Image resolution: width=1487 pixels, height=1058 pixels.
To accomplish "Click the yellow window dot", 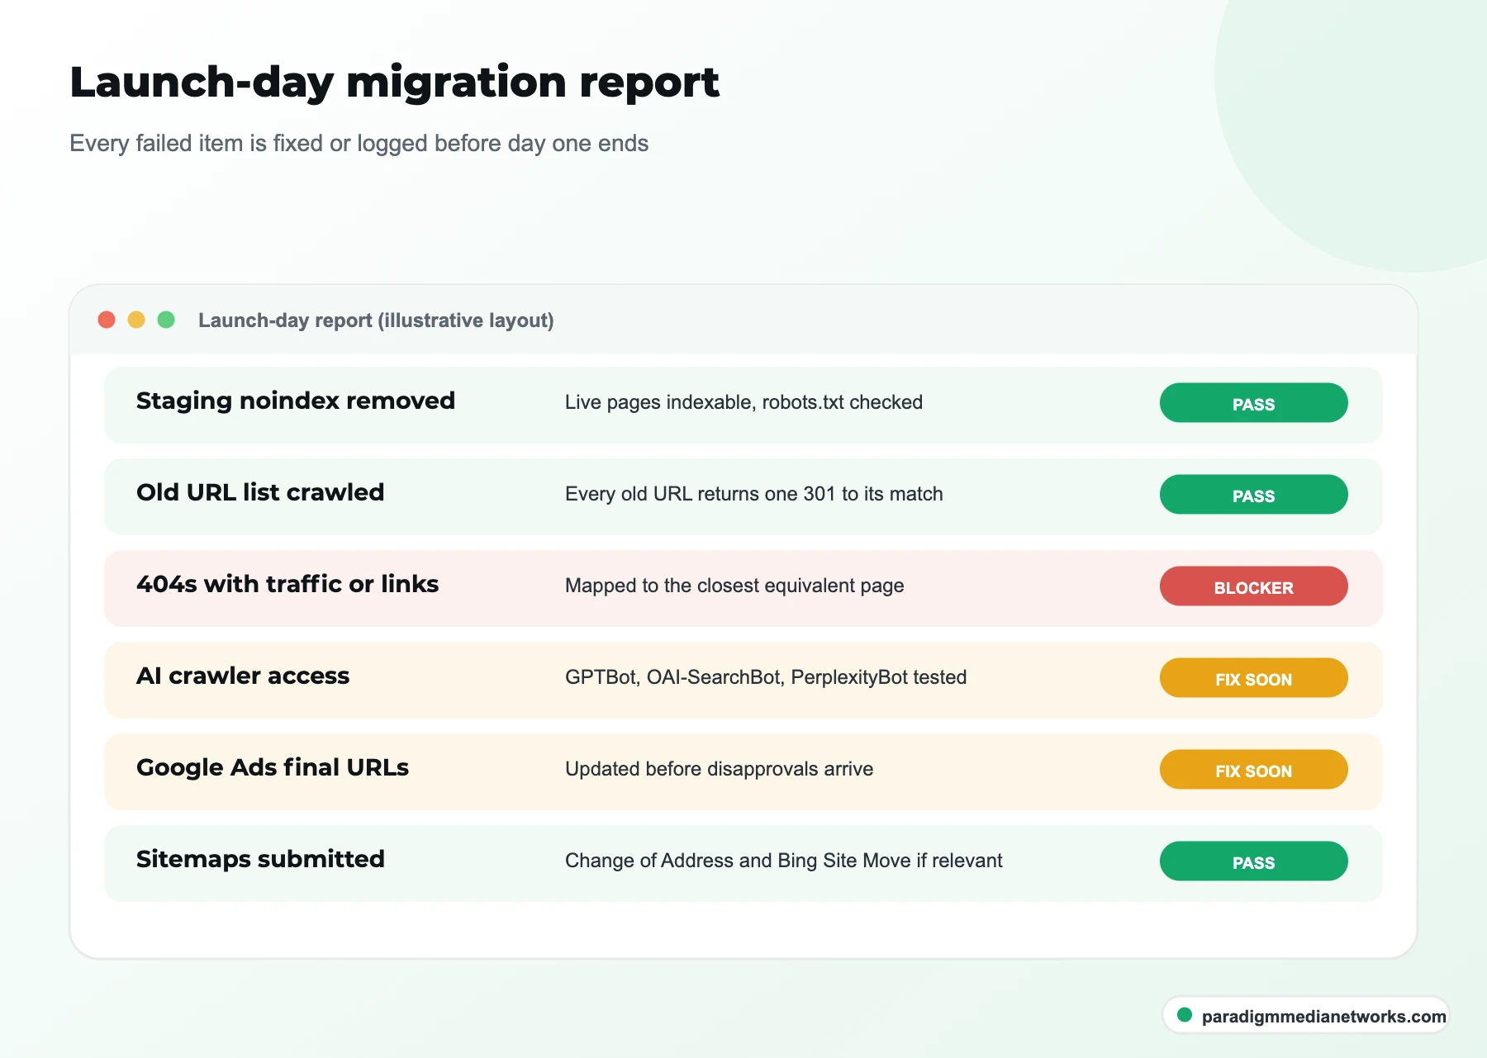I will point(136,320).
